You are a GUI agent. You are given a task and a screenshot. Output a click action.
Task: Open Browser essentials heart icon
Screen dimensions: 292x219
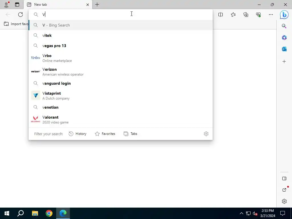tap(258, 15)
